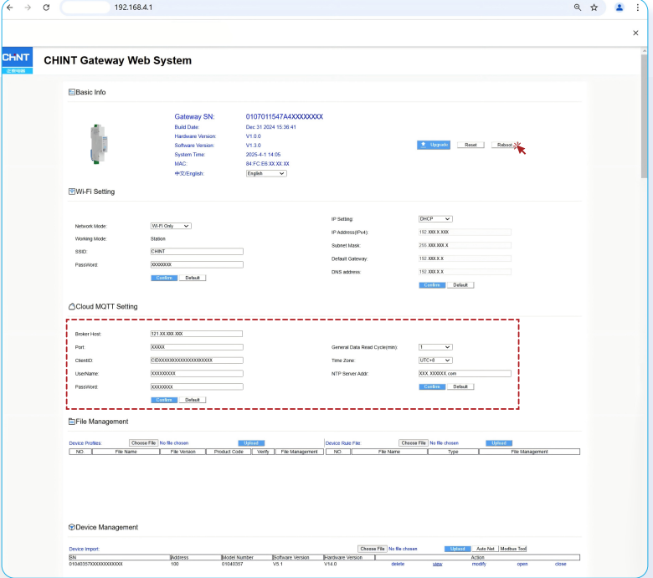
Task: Click Default under Wi-Fi password field
Action: pyautogui.click(x=193, y=278)
